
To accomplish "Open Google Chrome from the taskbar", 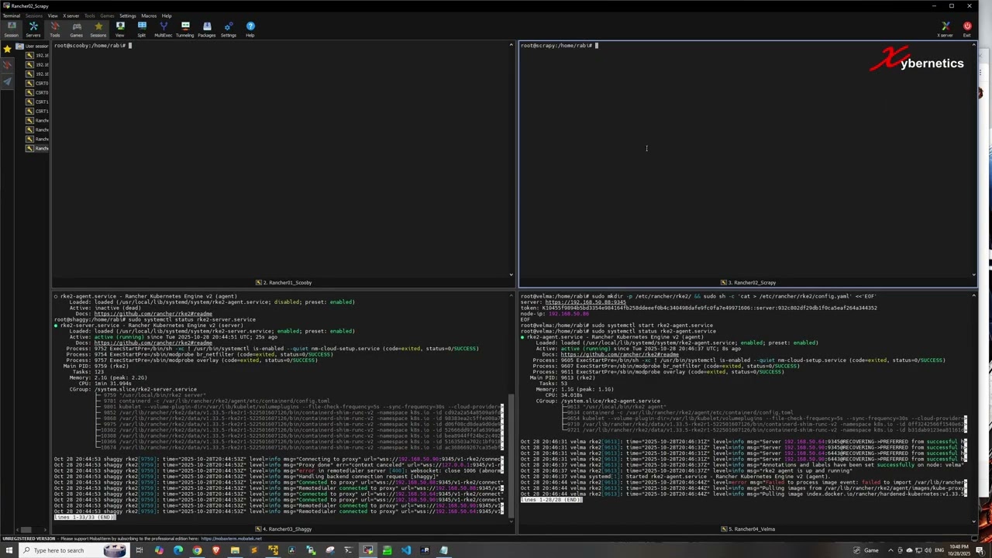I will [197, 550].
